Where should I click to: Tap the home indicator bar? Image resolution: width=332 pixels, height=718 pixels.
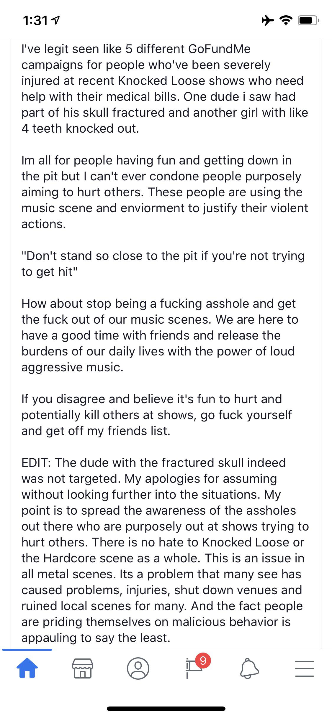tap(166, 709)
